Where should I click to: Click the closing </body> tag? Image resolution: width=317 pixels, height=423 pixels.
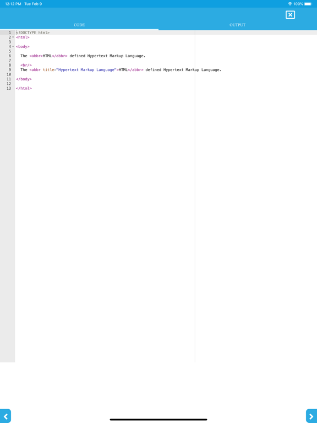(x=24, y=79)
